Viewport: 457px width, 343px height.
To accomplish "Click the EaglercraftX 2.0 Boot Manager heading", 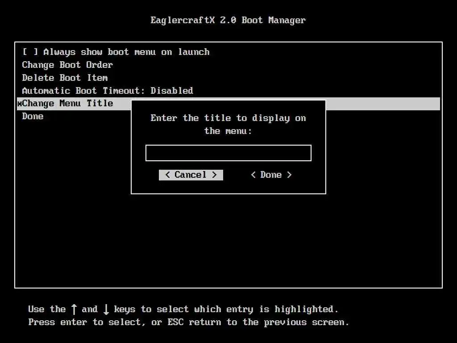I will pos(228,20).
